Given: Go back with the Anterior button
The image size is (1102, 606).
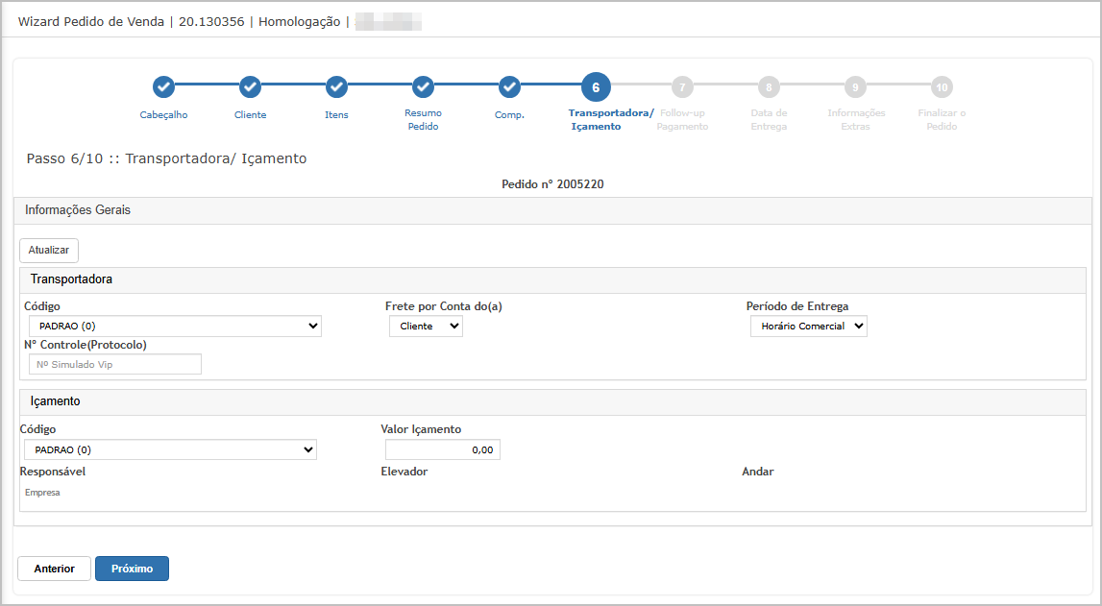Looking at the screenshot, I should (54, 569).
